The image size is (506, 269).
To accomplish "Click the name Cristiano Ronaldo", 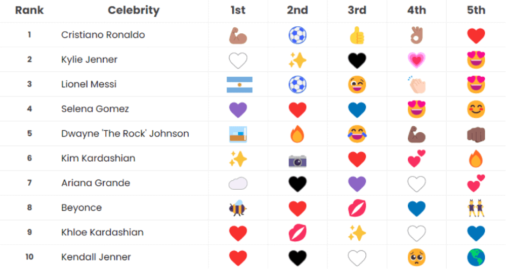I will tap(103, 35).
